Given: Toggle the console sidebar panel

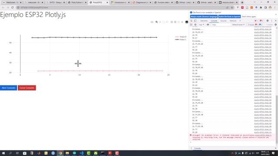Looking at the screenshot, I should (x=191, y=25).
